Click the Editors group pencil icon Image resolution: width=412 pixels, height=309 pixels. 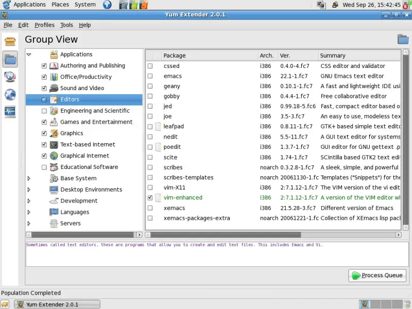point(54,99)
